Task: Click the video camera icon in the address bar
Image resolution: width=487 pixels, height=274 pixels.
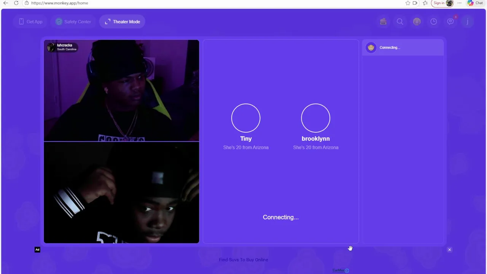Action: click(x=415, y=3)
